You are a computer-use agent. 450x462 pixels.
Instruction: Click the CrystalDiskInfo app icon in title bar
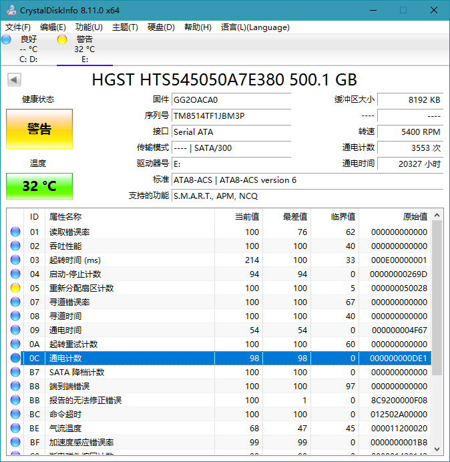tap(9, 10)
